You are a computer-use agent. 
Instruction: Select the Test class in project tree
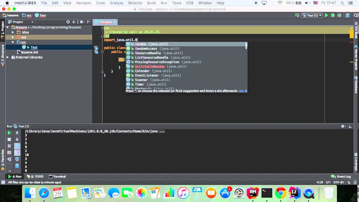point(34,47)
